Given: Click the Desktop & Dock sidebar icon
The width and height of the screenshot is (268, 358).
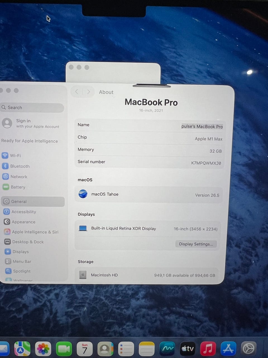Looking at the screenshot, I should [8, 242].
